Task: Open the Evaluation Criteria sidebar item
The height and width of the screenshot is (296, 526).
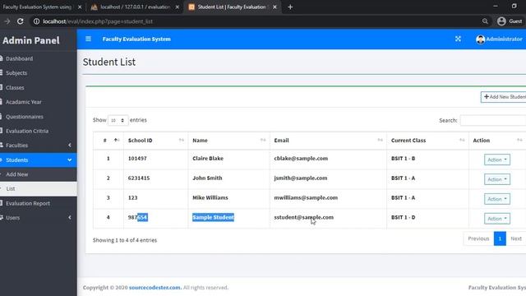Action: coord(39,131)
